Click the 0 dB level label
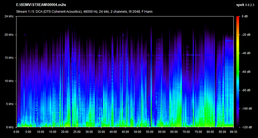 click(x=245, y=16)
